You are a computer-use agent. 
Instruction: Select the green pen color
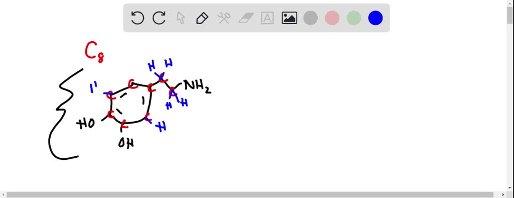(354, 18)
